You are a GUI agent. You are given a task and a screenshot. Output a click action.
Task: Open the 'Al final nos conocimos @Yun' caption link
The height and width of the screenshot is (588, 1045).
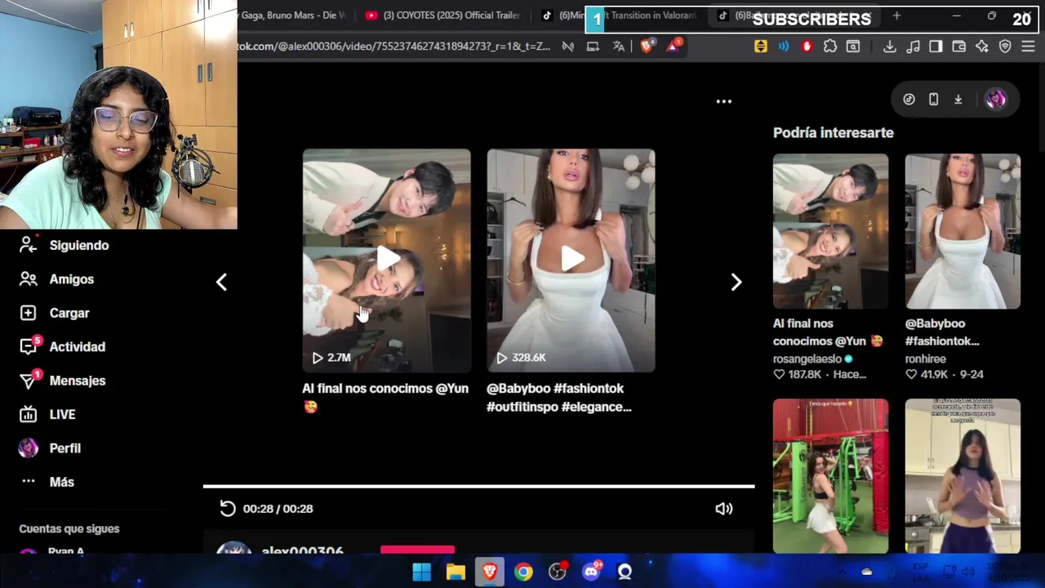[385, 397]
